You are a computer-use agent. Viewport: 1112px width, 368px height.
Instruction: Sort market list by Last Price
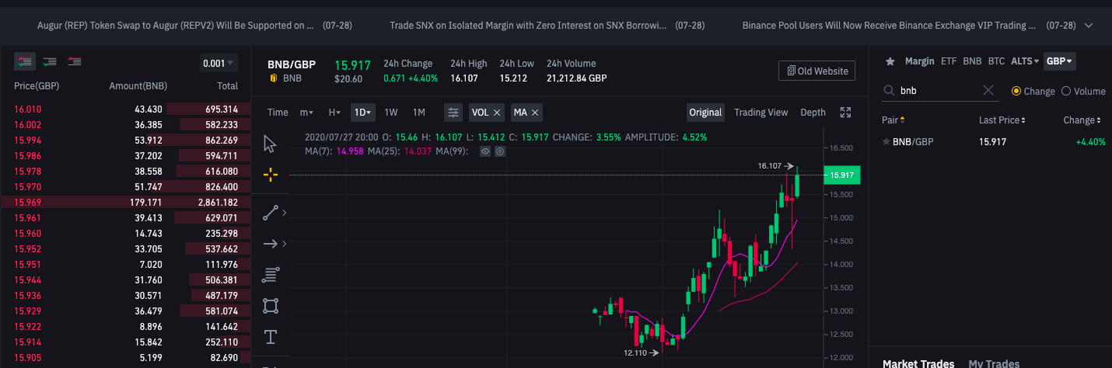(1002, 120)
